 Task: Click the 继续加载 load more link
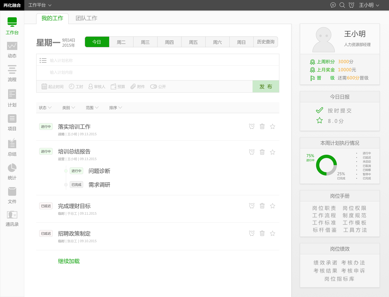(69, 261)
